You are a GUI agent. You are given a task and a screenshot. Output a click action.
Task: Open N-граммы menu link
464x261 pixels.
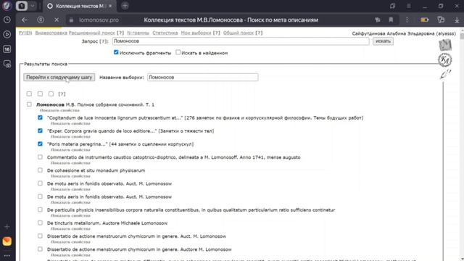point(138,33)
